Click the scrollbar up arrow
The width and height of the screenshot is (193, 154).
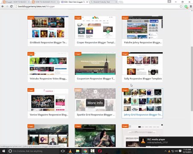(x=192, y=11)
